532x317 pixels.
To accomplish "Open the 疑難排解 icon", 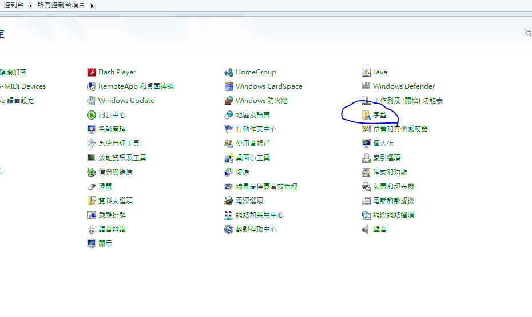I will (92, 215).
